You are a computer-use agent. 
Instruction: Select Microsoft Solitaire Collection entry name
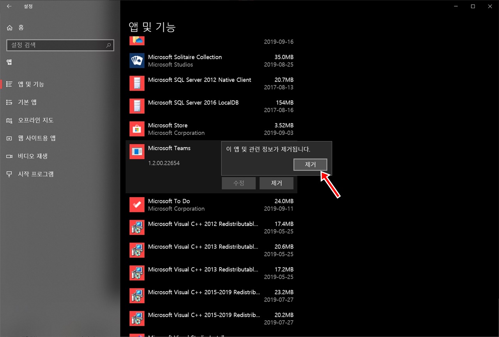click(x=185, y=57)
